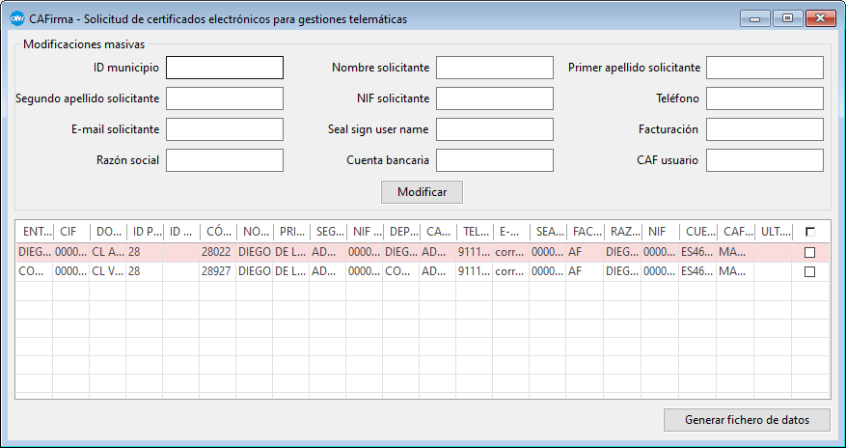Click the TEL... column header
The width and height of the screenshot is (846, 448).
point(475,232)
